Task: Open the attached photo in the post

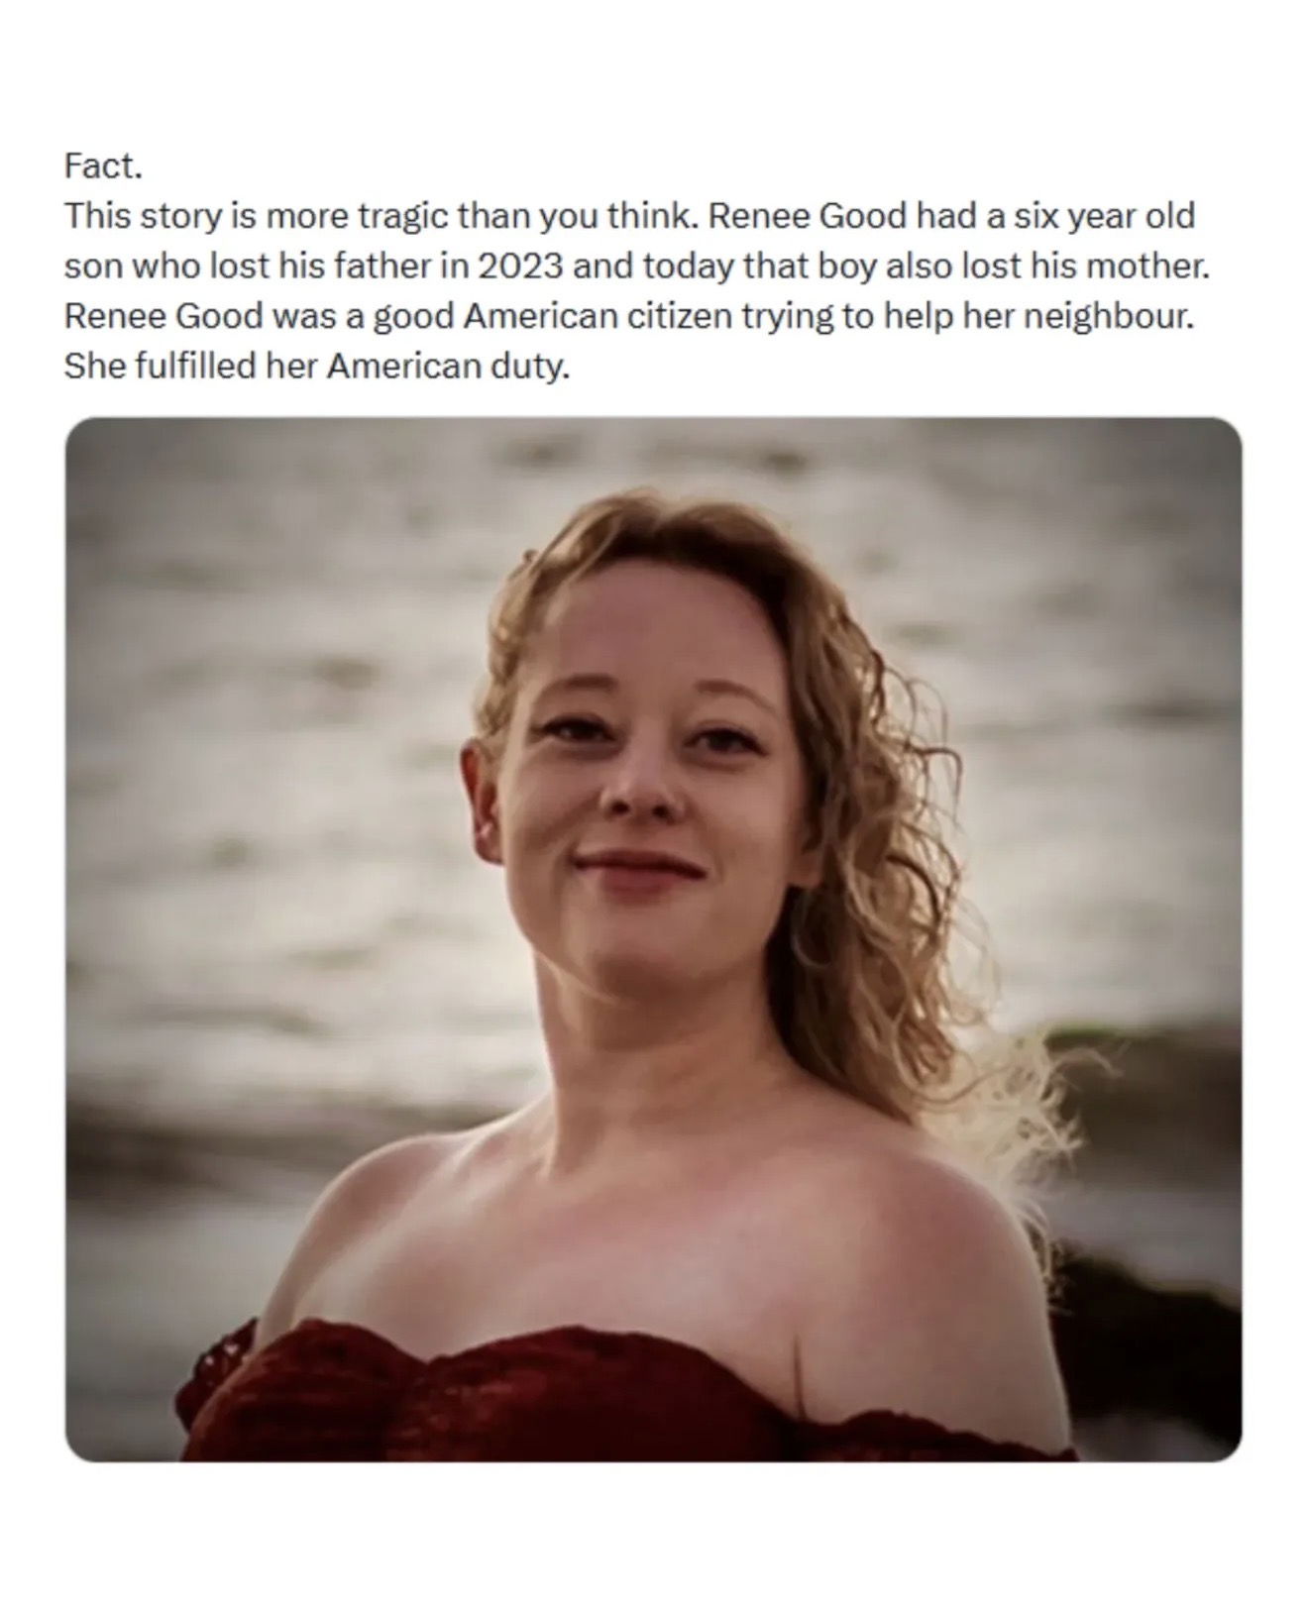Action: pos(652,937)
